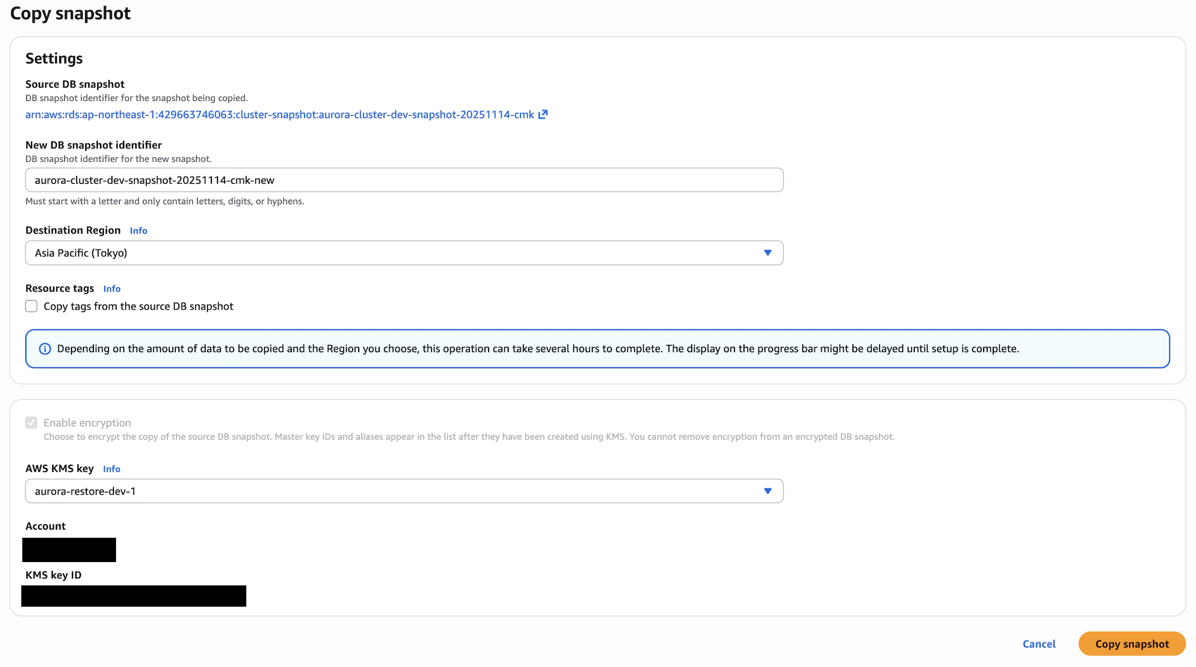This screenshot has width=1196, height=667.
Task: Open Info link next to Destination Region
Action: [x=138, y=231]
